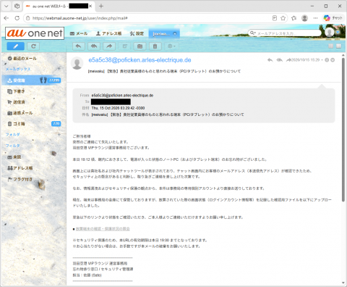Forward via message header forward arrow

pyautogui.click(x=288, y=60)
